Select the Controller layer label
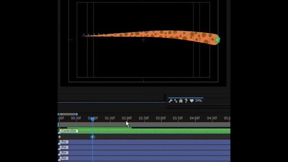The height and width of the screenshot is (162, 288). pos(69,131)
